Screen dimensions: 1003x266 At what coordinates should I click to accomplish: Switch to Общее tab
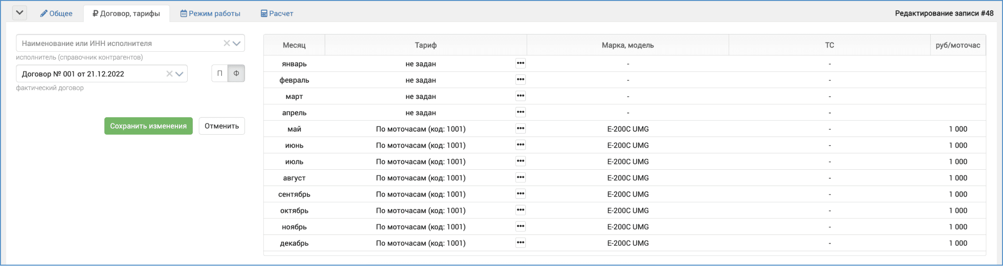(56, 14)
